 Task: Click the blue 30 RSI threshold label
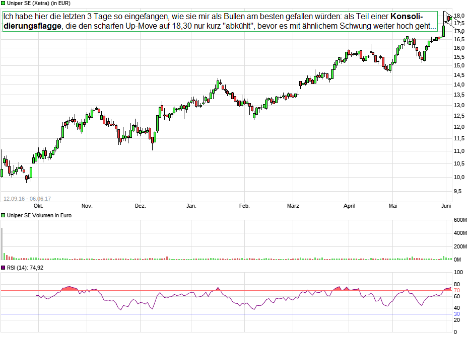pyautogui.click(x=456, y=314)
